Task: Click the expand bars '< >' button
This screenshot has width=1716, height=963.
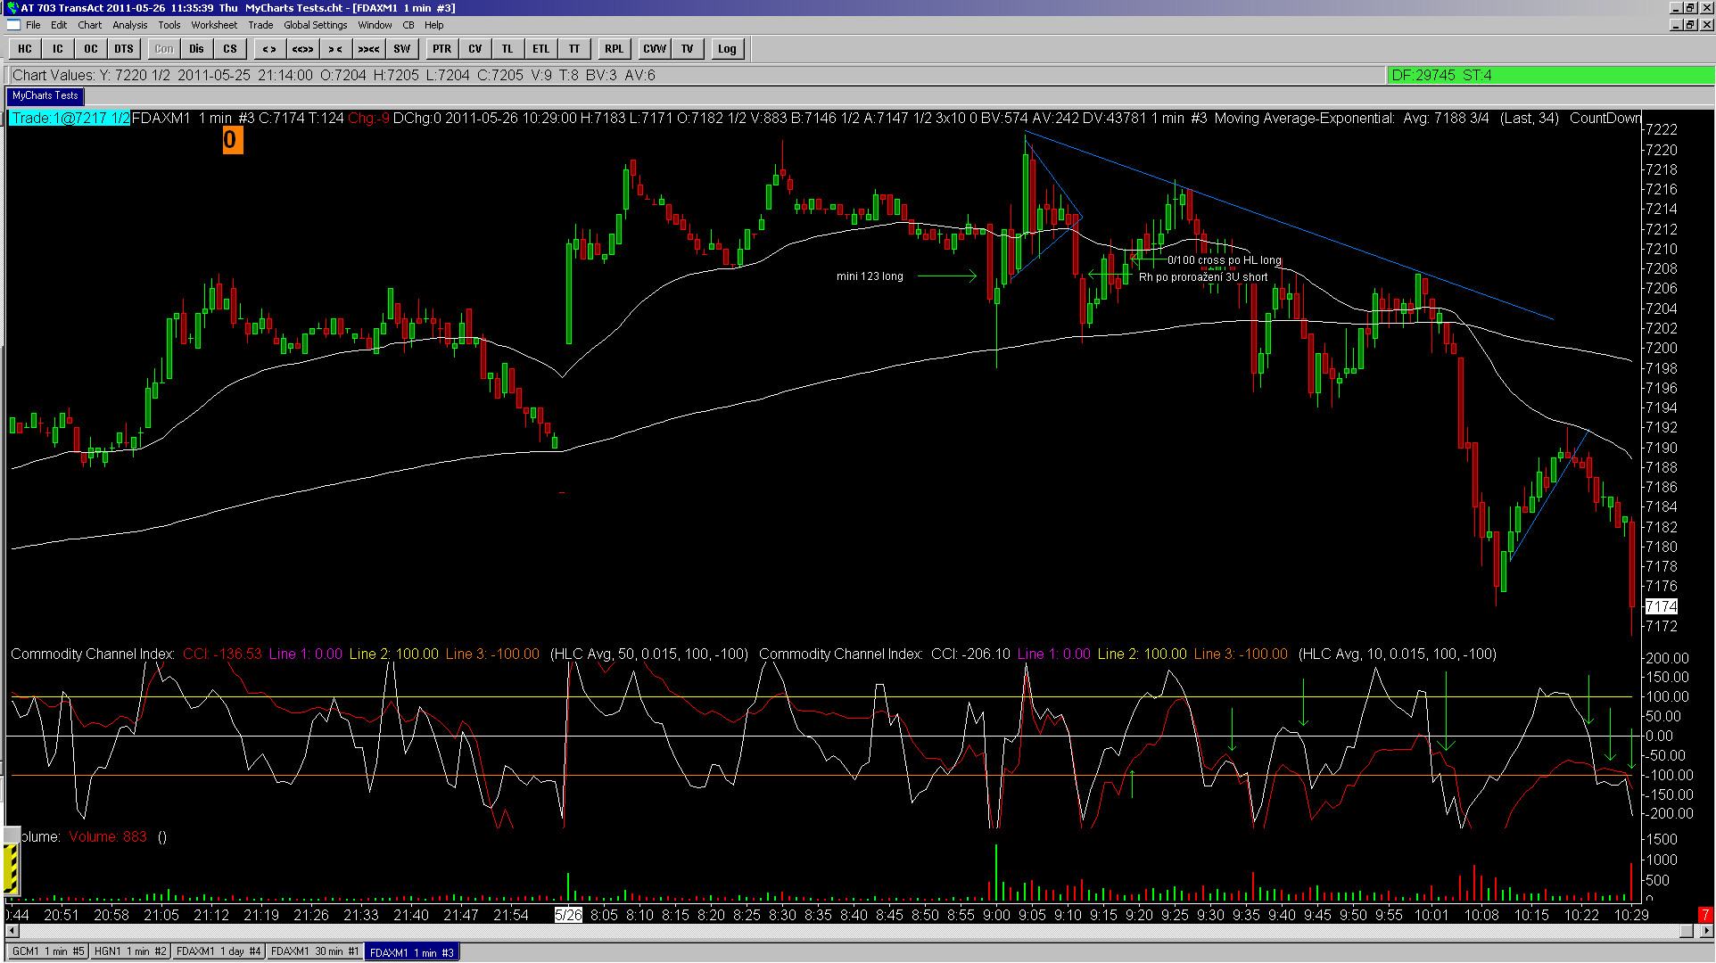Action: click(269, 49)
